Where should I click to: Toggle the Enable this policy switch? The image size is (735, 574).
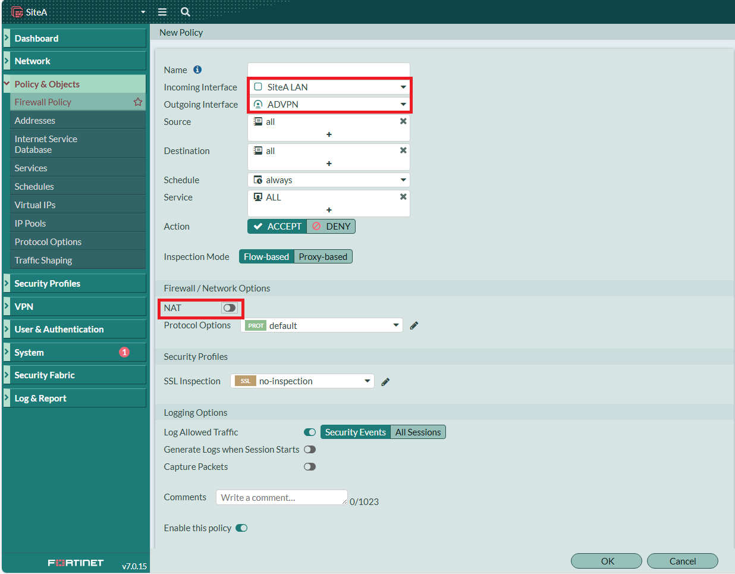tap(241, 528)
